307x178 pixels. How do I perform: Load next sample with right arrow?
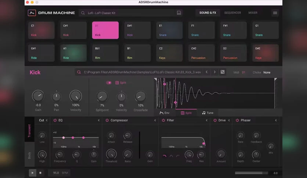click(214, 72)
